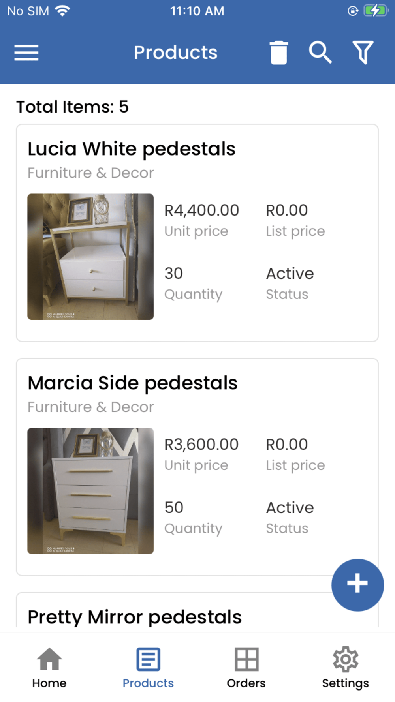Tap the blue plus add button
395x702 pixels.
(x=357, y=585)
